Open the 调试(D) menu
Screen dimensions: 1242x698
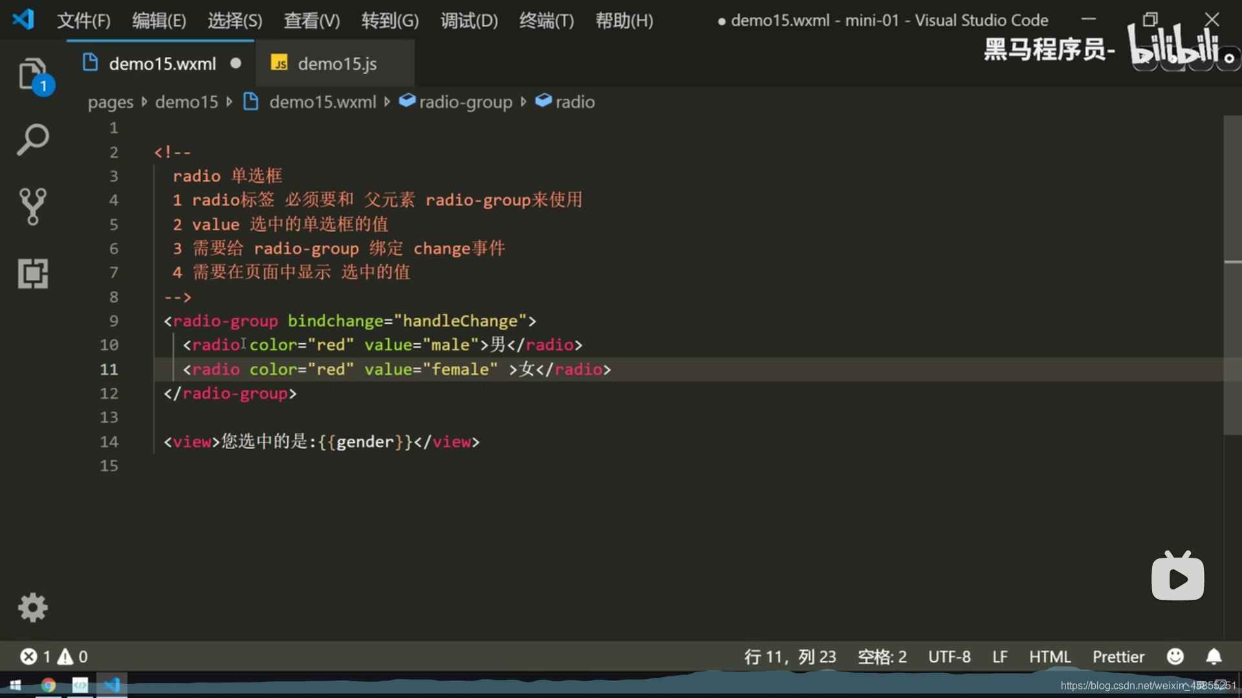(469, 21)
